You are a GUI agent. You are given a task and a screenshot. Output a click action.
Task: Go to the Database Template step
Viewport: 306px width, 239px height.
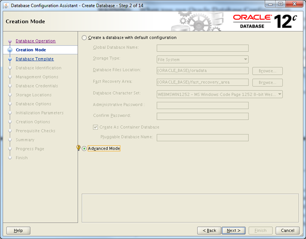[x=34, y=59]
